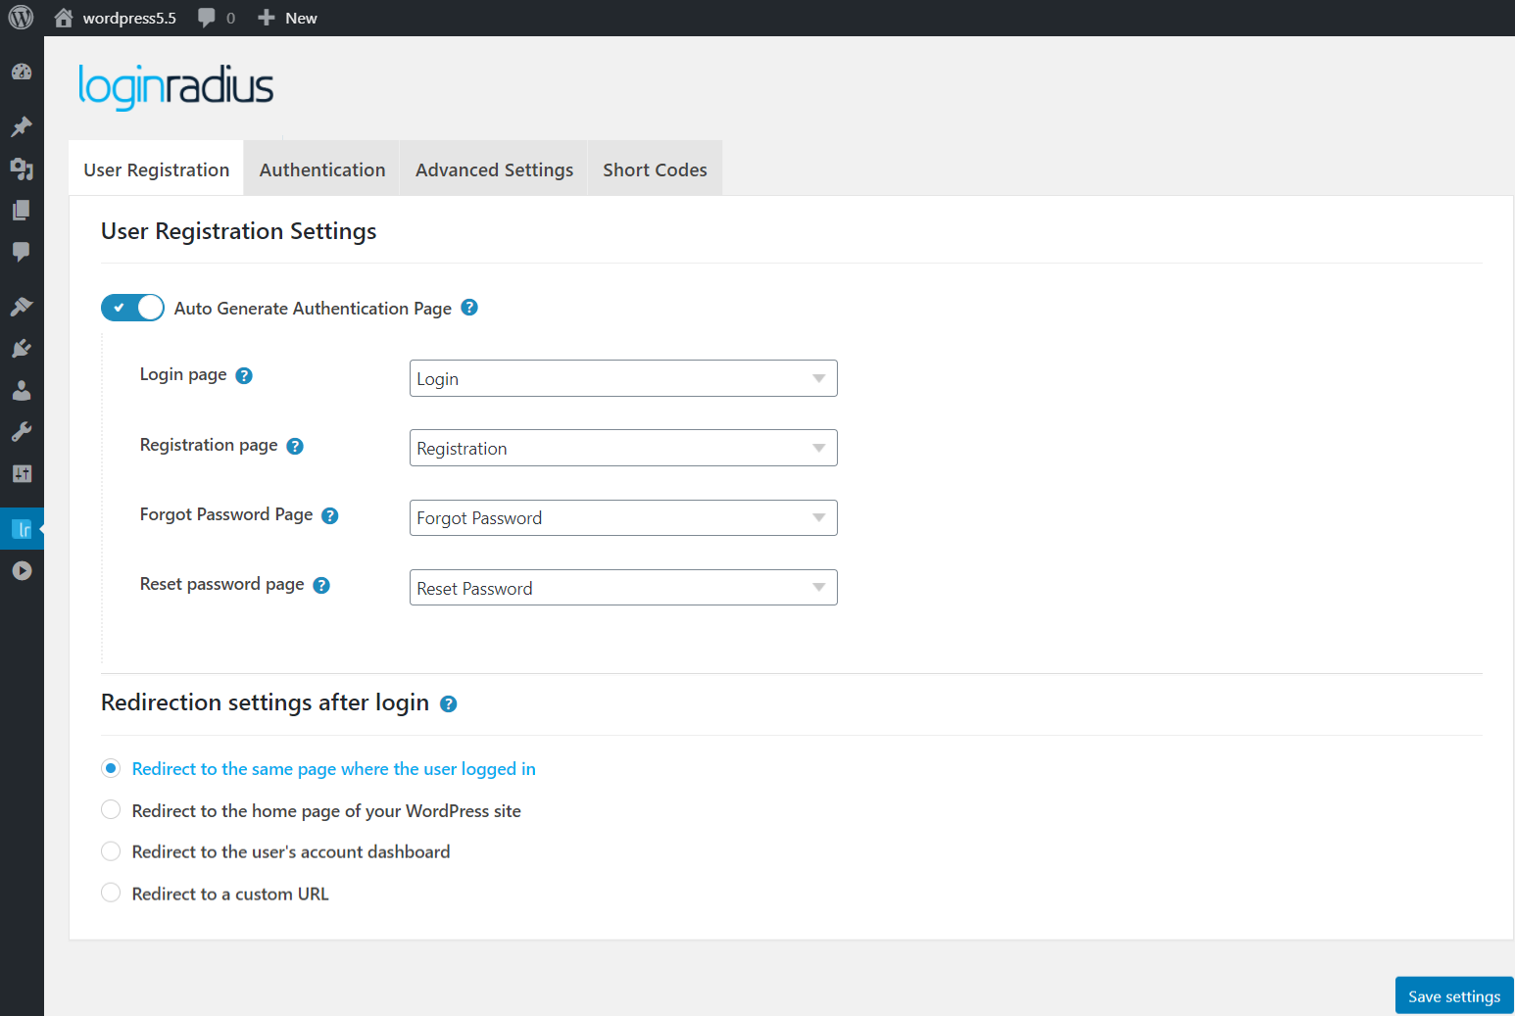Open Pages icon in sidebar
The height and width of the screenshot is (1016, 1515).
(22, 210)
